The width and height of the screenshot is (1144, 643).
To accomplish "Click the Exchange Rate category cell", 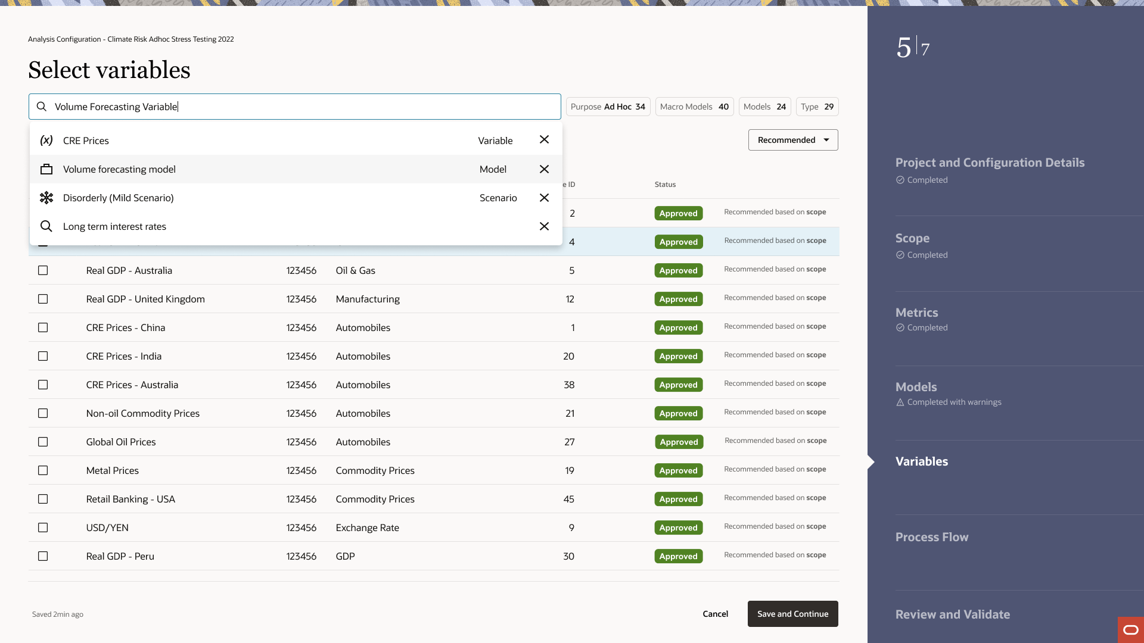I will 367,527.
